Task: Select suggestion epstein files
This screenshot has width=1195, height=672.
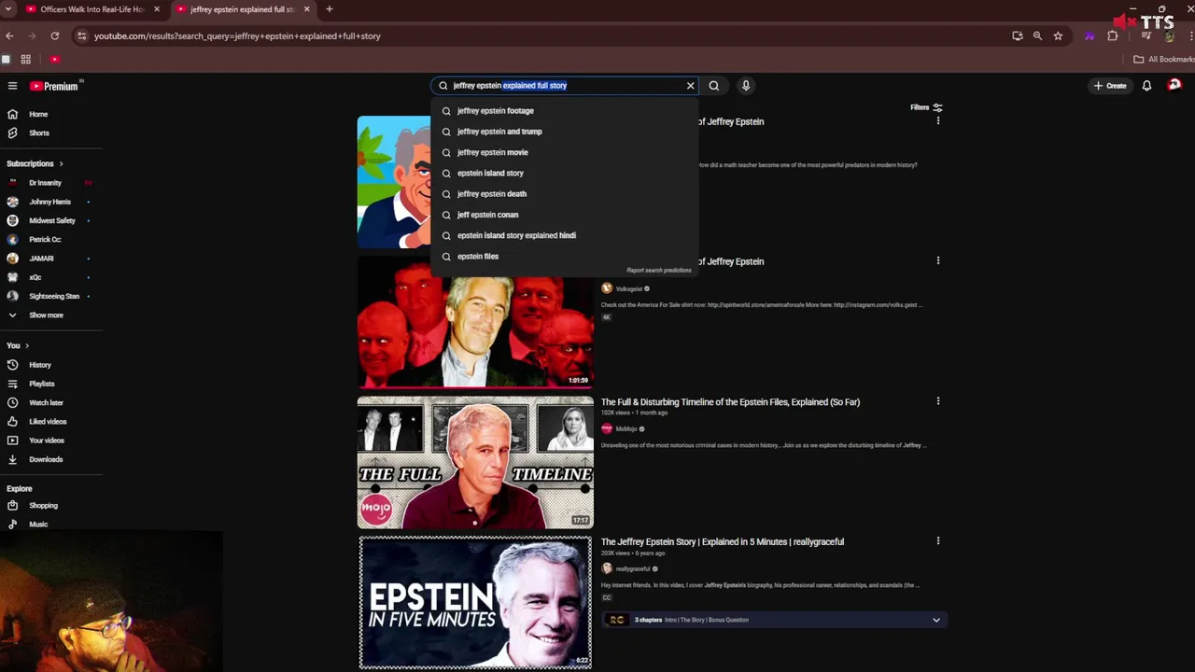Action: click(564, 256)
